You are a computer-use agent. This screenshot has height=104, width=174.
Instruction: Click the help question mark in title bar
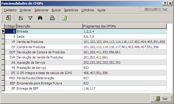[x=165, y=3]
